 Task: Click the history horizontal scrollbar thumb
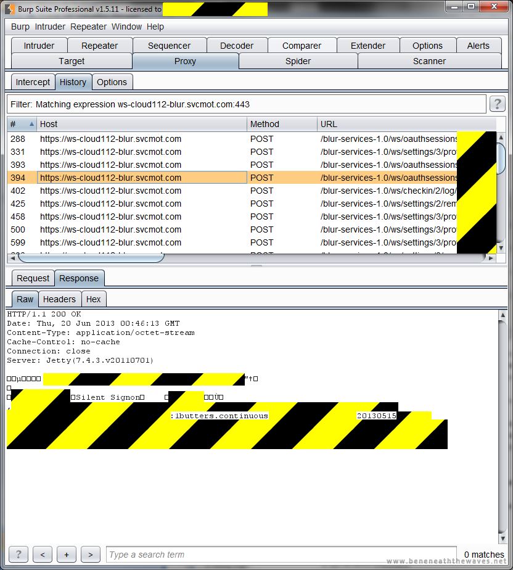click(x=91, y=258)
